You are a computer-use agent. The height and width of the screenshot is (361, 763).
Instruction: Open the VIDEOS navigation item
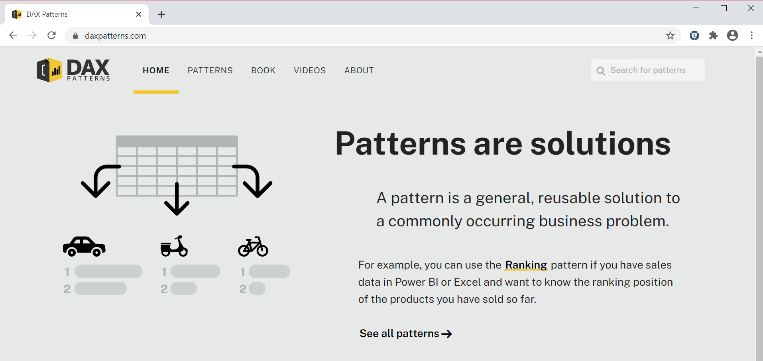pos(310,71)
